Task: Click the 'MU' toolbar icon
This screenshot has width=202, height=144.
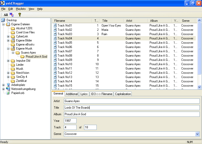Action: (12, 15)
